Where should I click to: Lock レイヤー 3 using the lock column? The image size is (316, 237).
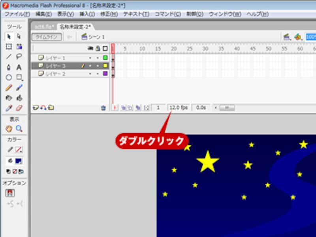point(97,66)
